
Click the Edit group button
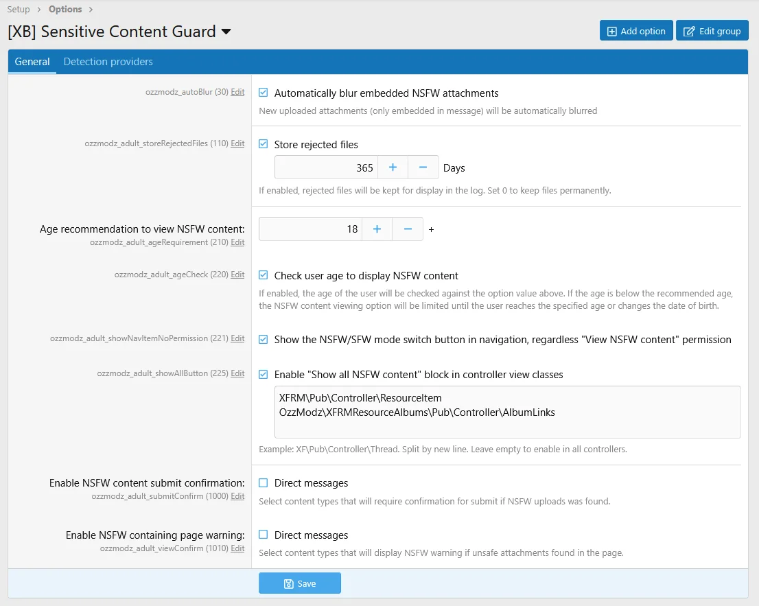(712, 31)
